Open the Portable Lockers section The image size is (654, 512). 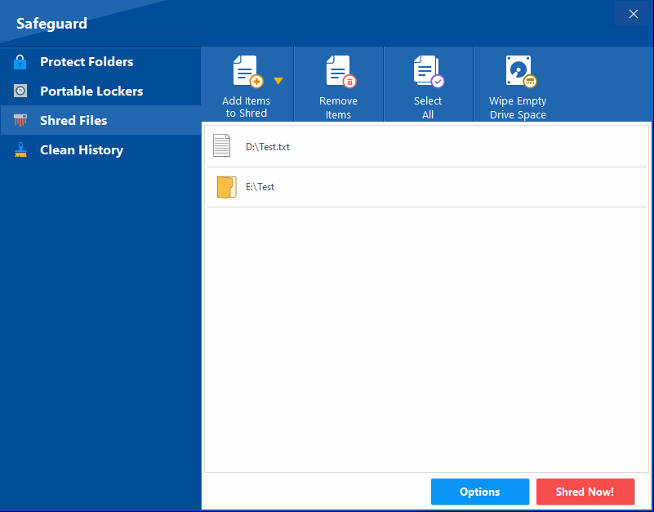[101, 91]
